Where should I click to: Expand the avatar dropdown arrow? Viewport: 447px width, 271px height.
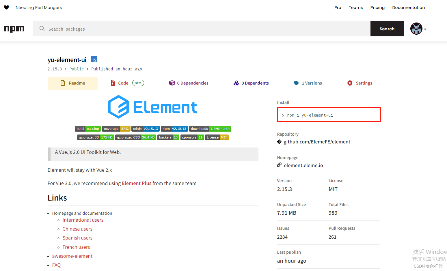click(425, 29)
